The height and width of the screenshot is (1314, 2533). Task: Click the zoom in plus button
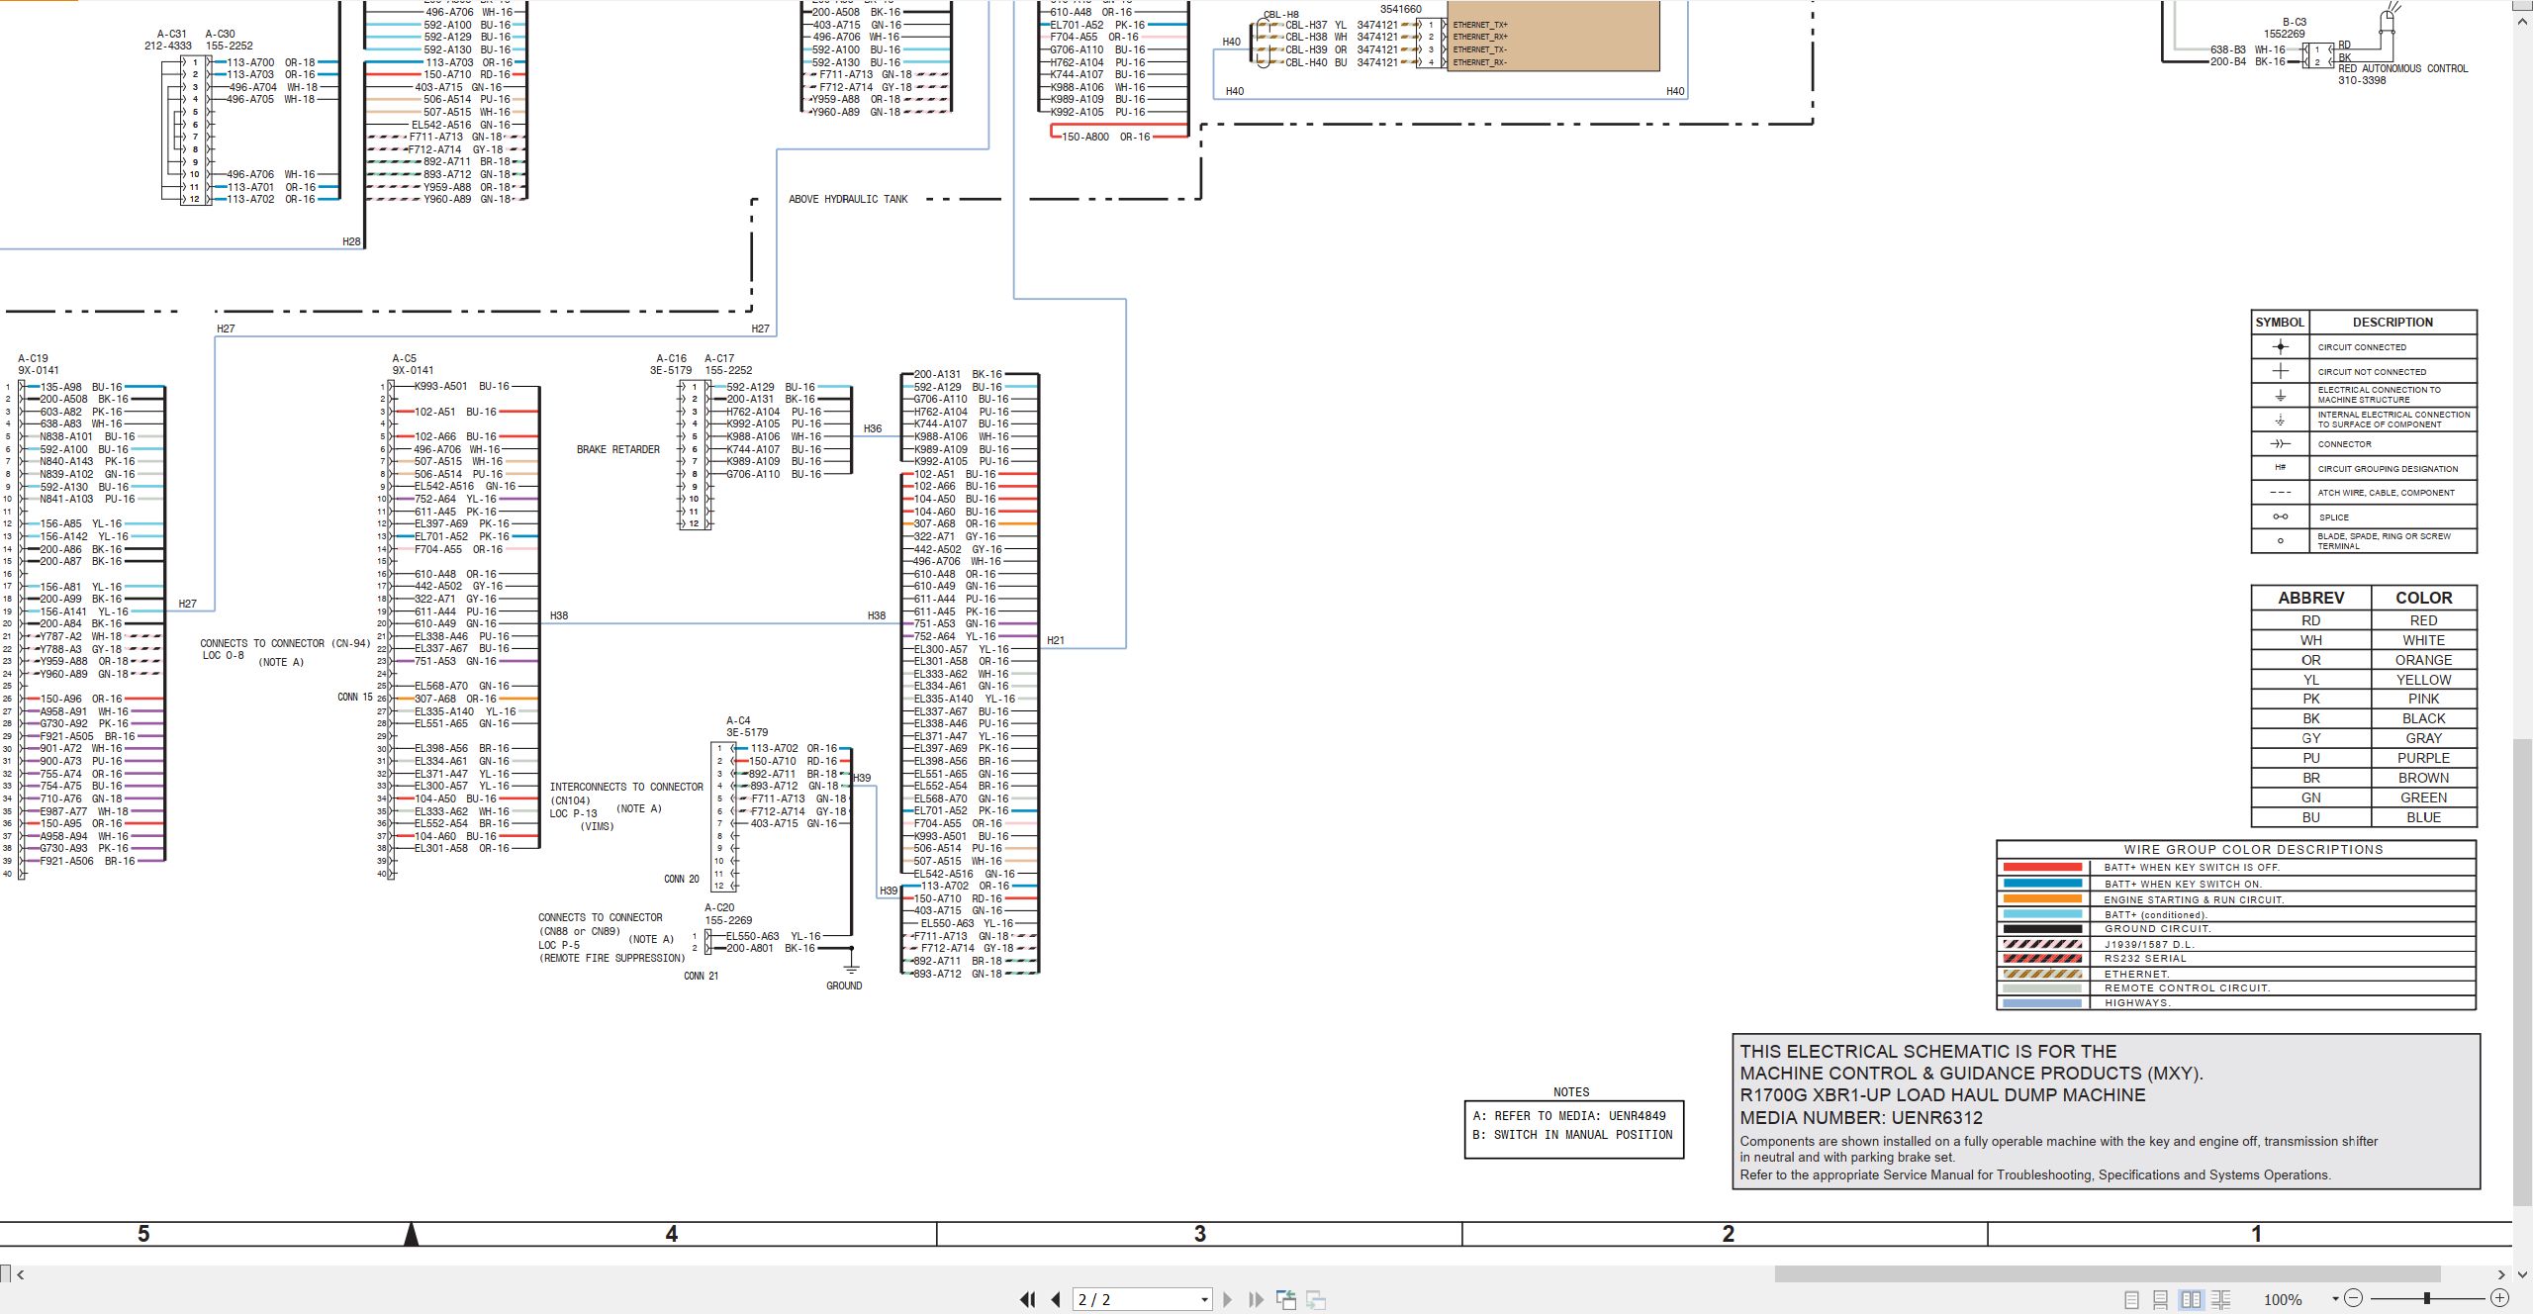(x=2499, y=1298)
